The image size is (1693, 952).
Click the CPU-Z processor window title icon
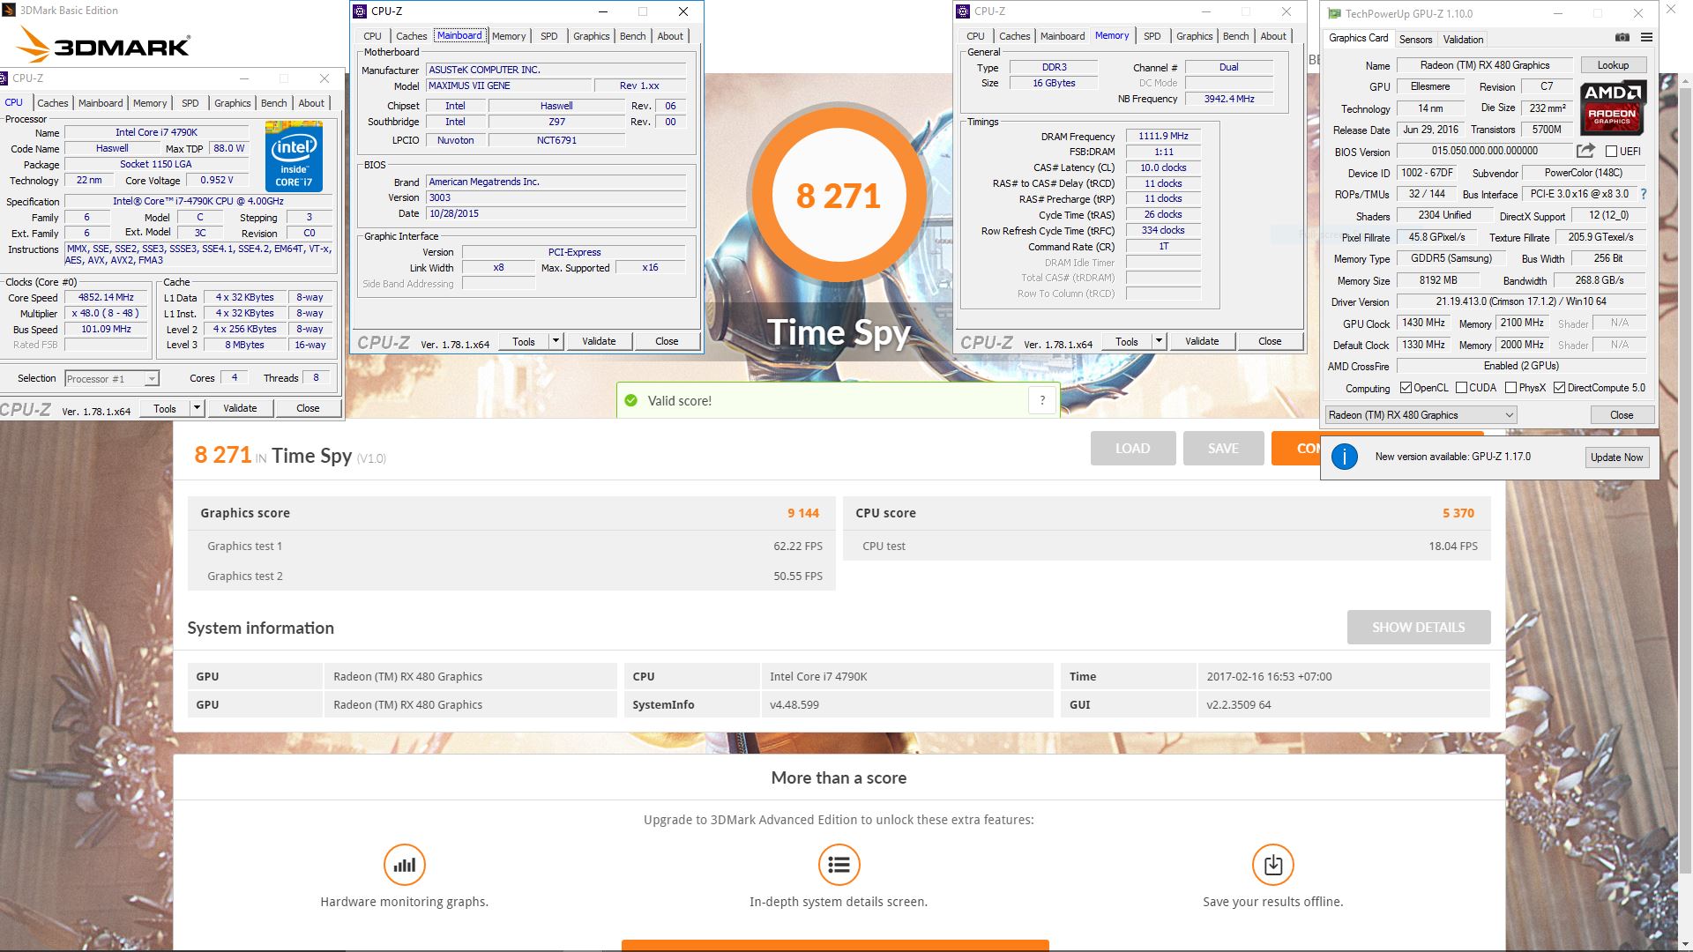[x=5, y=78]
